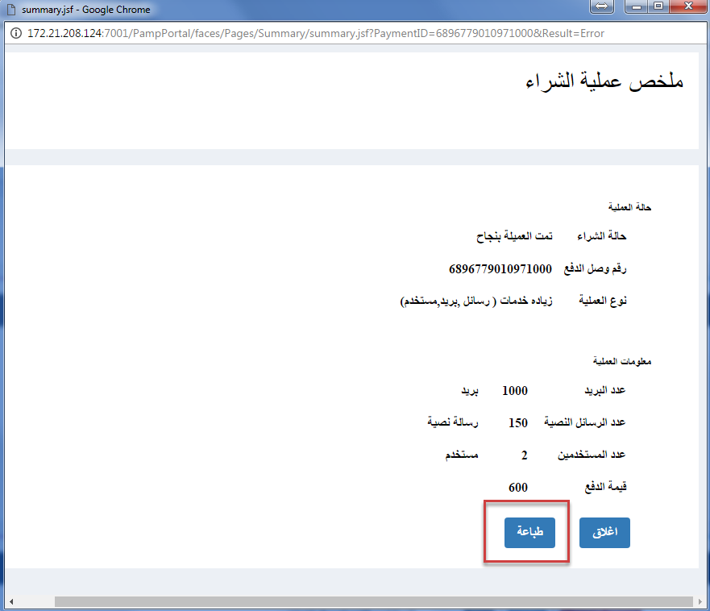
Task: Click the unit text رسالة نصية
Action: click(x=453, y=422)
